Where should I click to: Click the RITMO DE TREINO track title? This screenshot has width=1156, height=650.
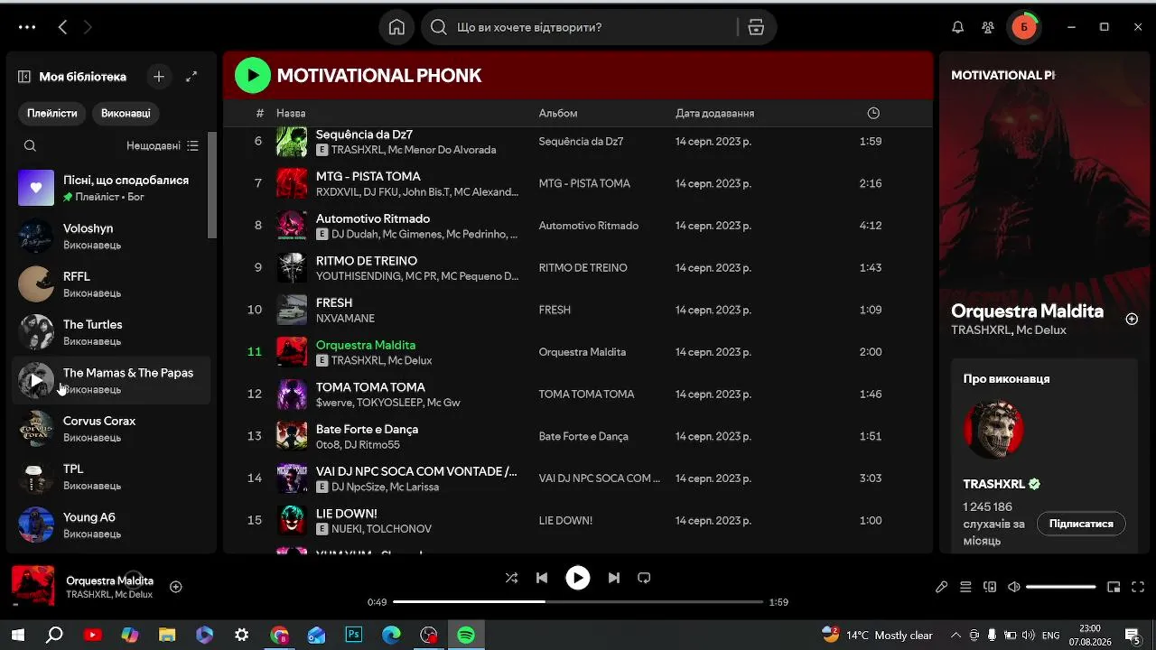pos(367,261)
